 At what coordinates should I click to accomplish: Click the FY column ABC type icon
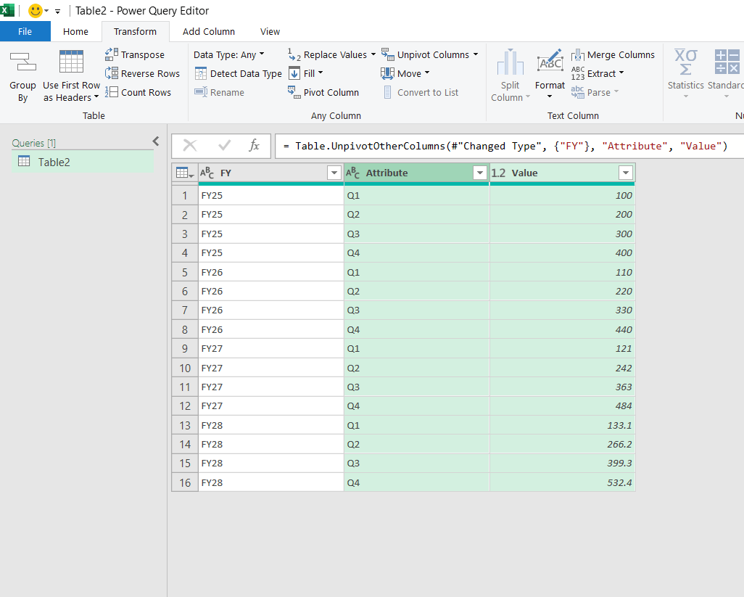[x=207, y=173]
